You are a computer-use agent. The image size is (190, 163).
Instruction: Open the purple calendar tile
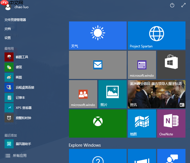(x=142, y=65)
